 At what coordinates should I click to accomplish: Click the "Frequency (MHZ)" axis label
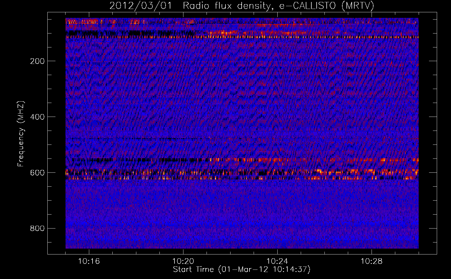coord(21,134)
